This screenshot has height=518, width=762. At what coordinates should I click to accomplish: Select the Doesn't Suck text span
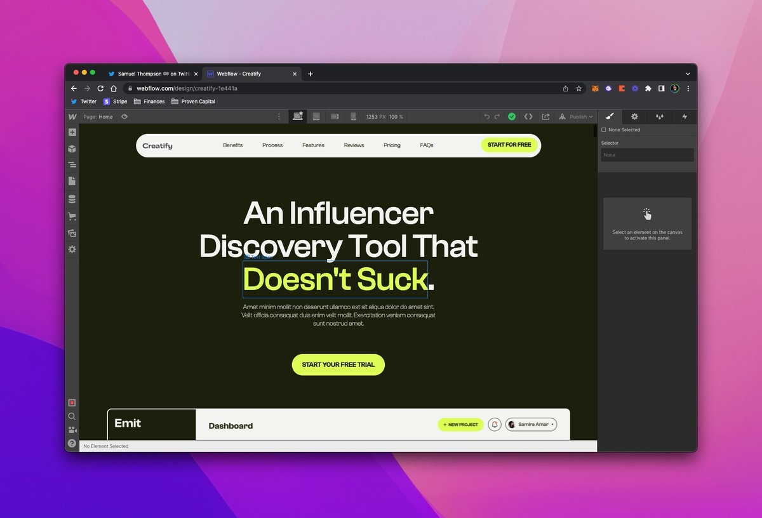coord(335,279)
